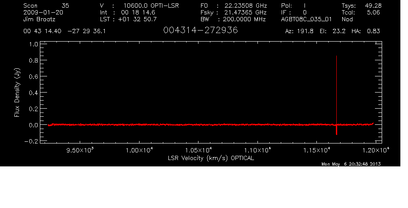Click the Flux Density (Jy) axis label
The image size is (408, 208).
coord(17,93)
